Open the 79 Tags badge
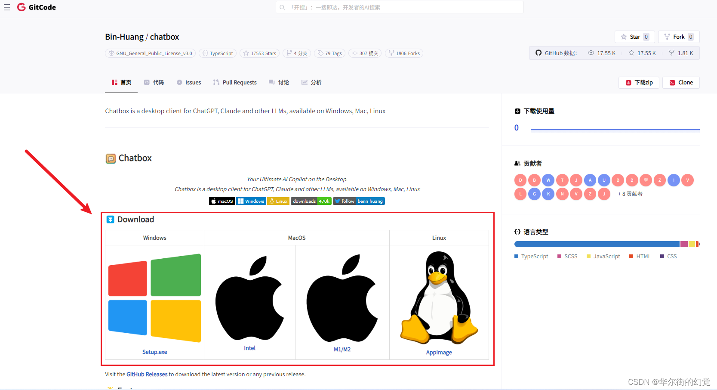The image size is (717, 390). coord(329,53)
